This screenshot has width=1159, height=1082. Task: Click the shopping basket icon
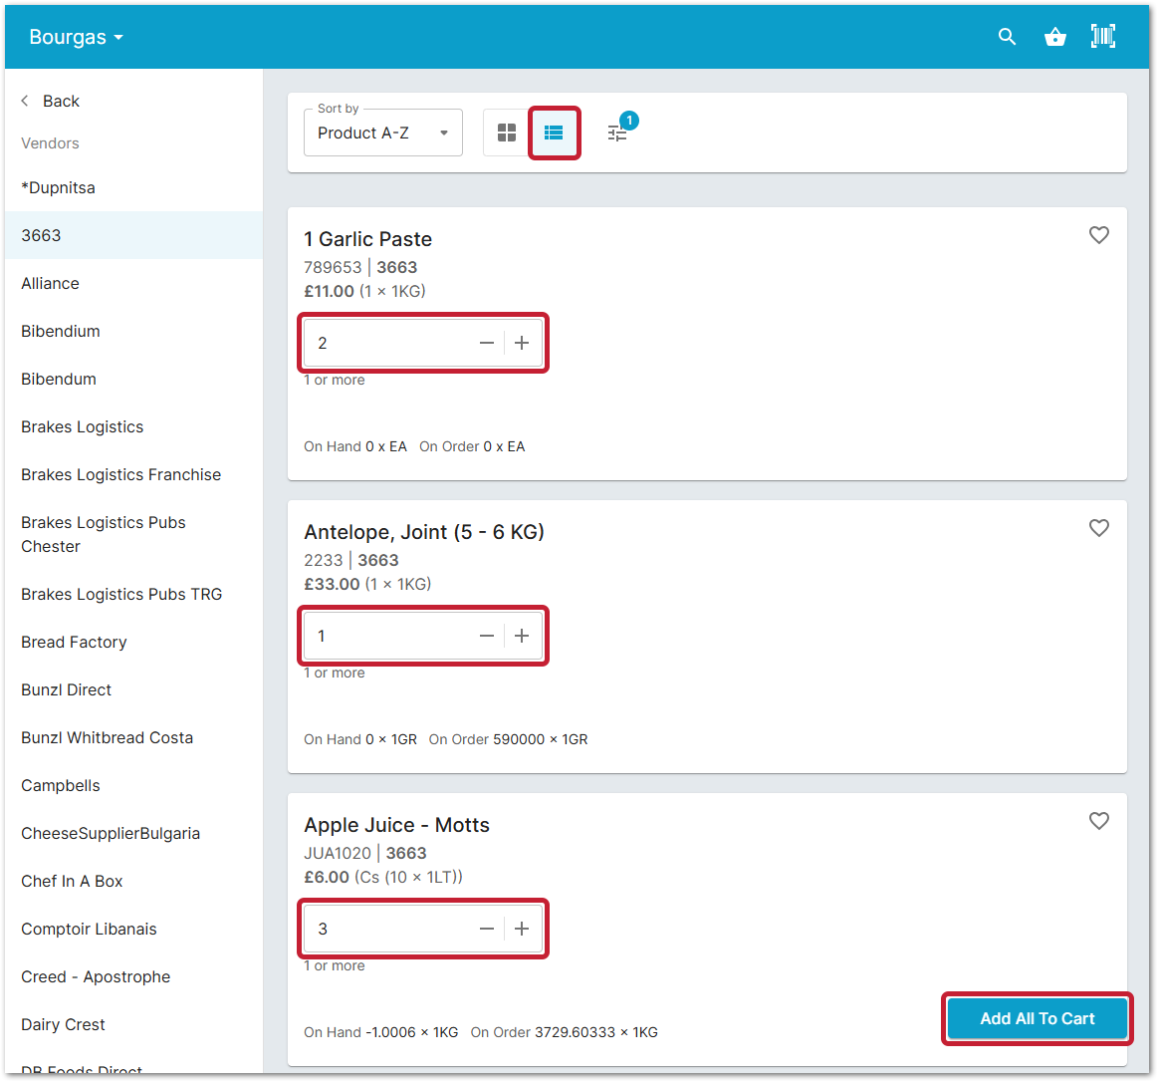pos(1055,36)
